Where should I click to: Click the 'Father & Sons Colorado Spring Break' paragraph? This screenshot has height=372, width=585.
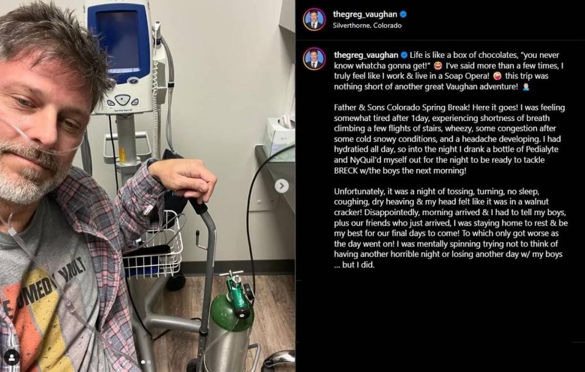(449, 139)
